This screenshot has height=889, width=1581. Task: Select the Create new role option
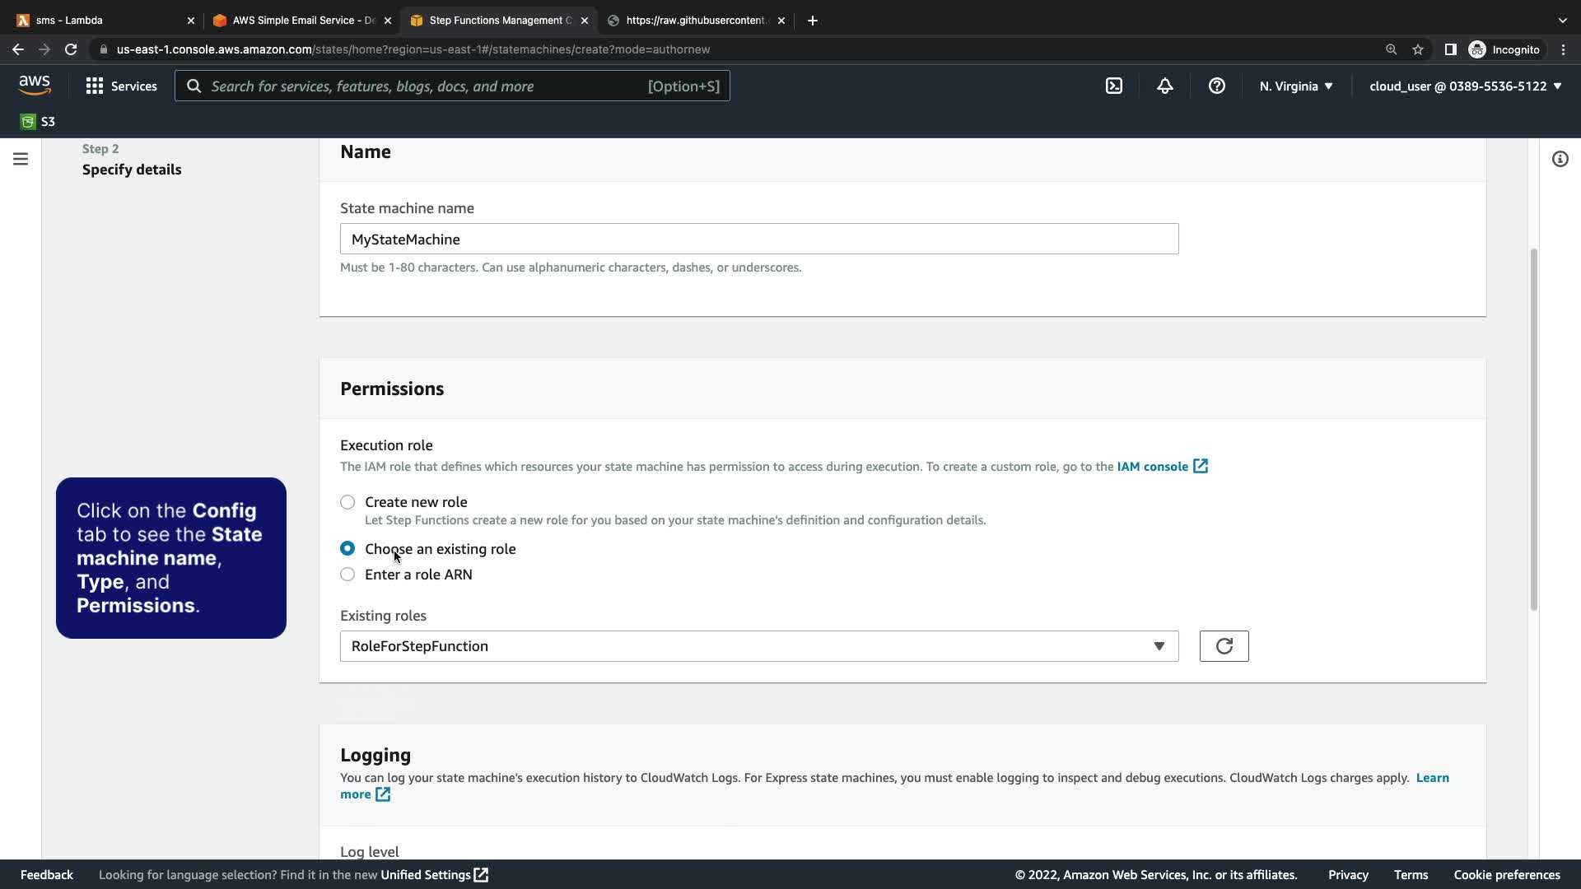click(x=347, y=502)
